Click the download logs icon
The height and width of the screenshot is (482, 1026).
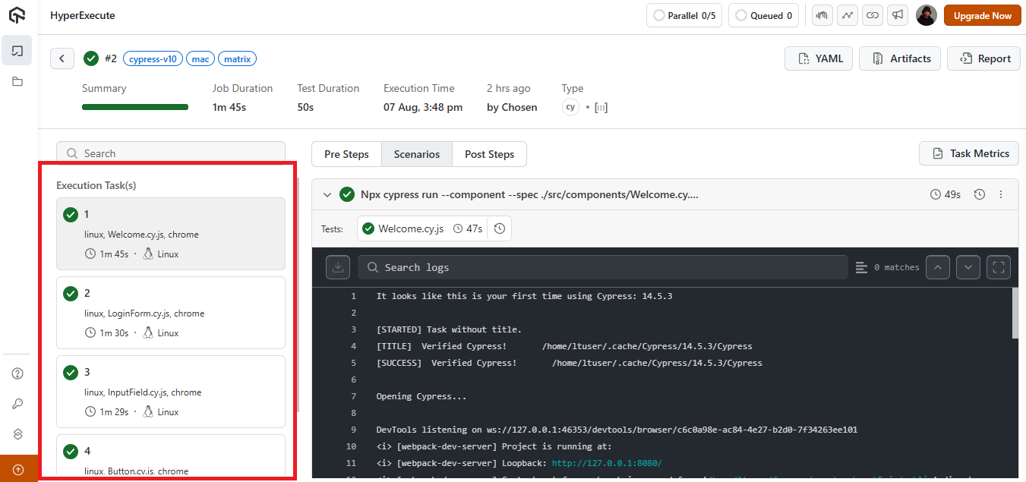(x=338, y=267)
